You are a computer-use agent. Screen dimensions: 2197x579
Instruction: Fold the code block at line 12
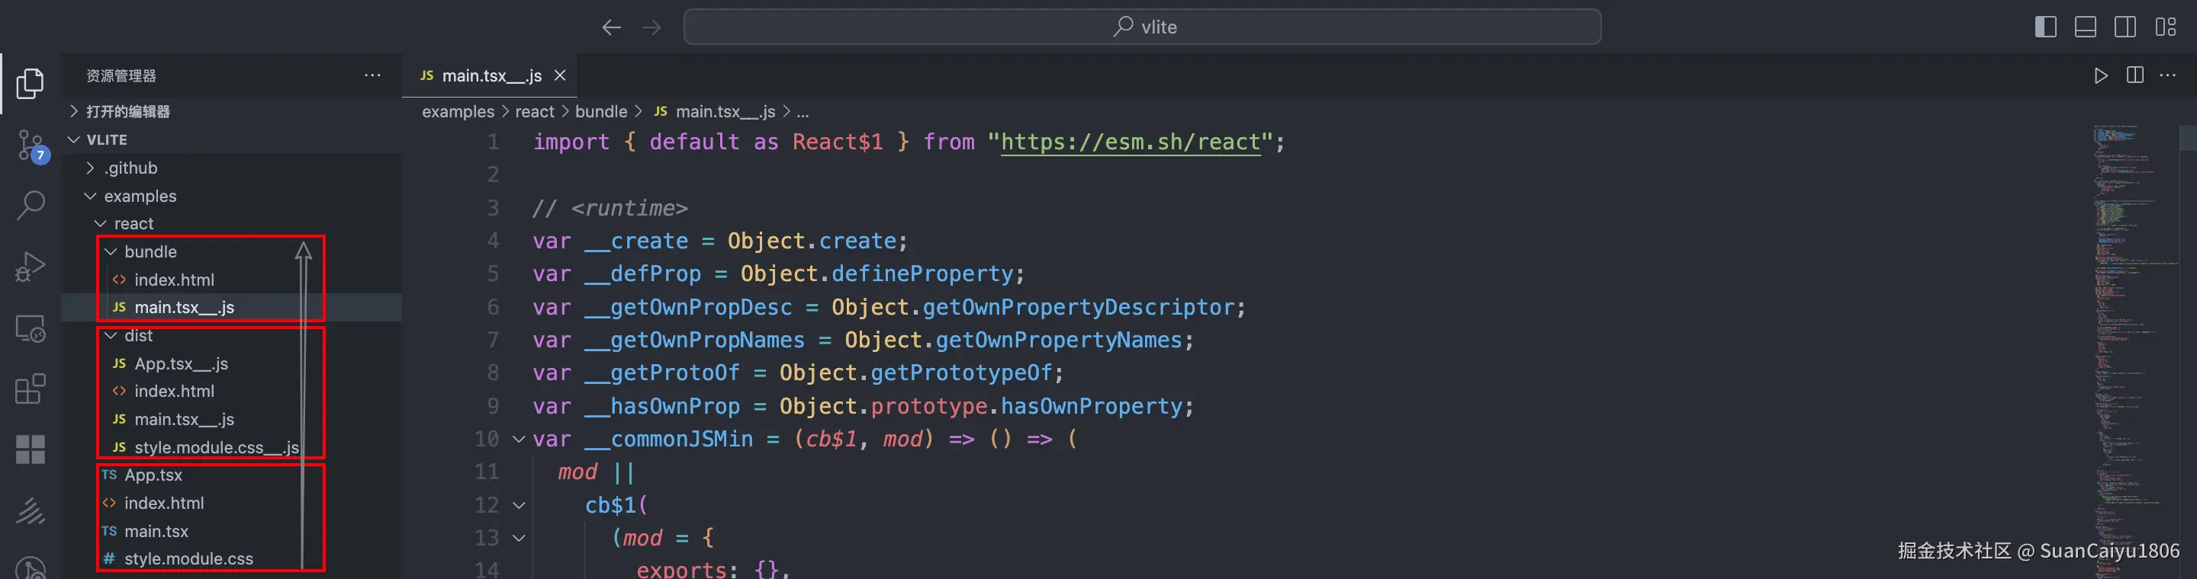tap(519, 505)
